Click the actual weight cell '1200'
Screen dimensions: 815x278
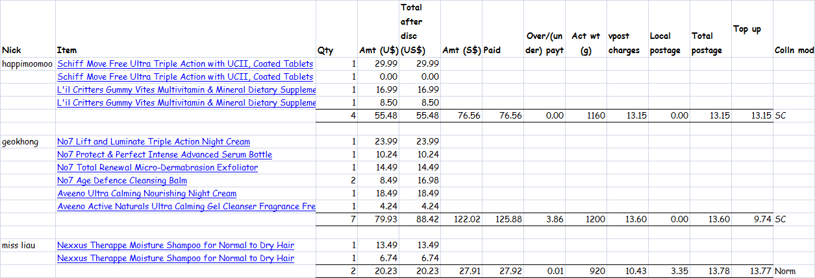(586, 220)
